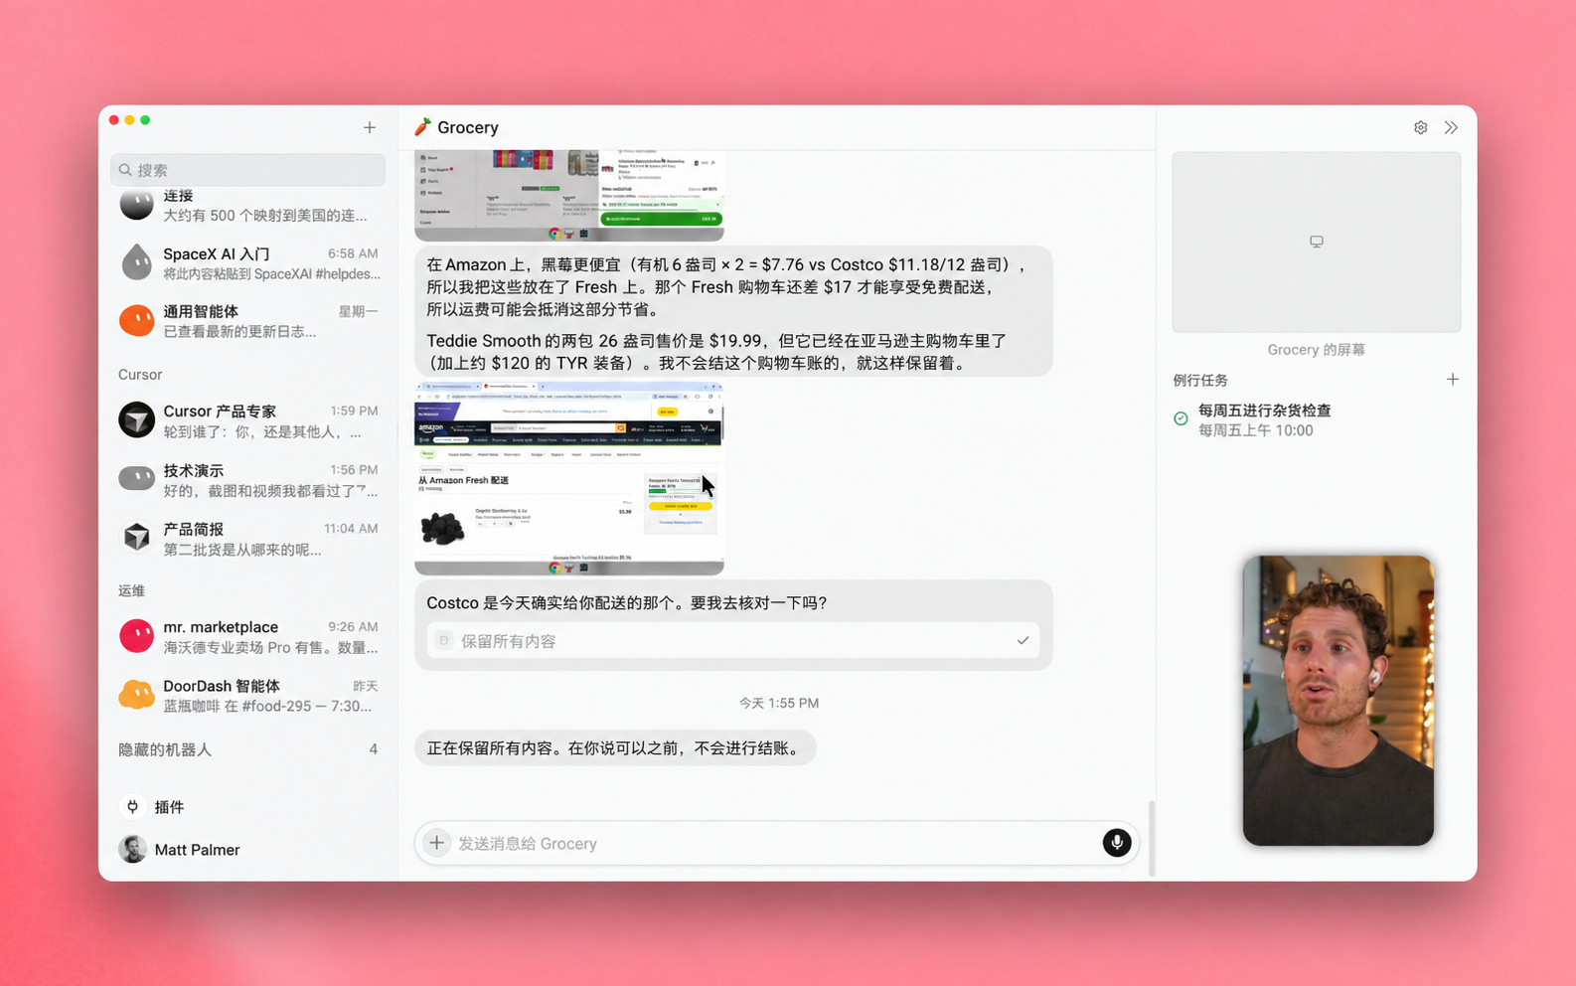Focus the 搜索 search field
1576x986 pixels.
[x=247, y=169]
